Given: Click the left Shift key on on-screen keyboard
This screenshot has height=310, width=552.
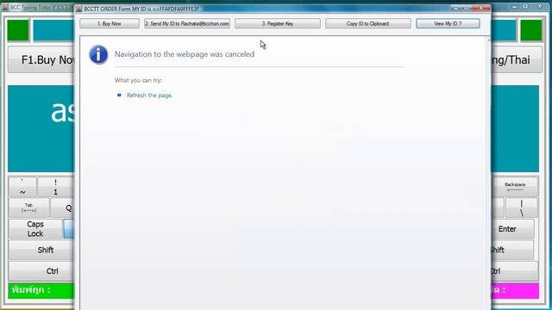Looking at the screenshot, I should click(x=41, y=250).
